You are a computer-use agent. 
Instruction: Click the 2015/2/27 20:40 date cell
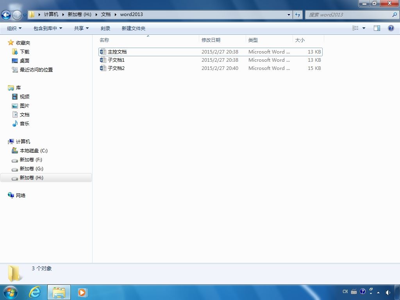[x=220, y=68]
